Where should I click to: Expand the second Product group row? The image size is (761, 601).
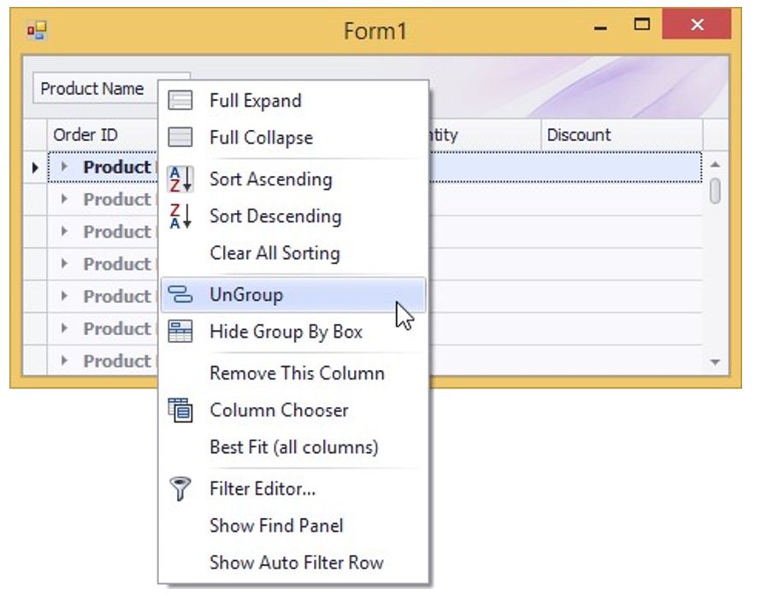(x=64, y=200)
